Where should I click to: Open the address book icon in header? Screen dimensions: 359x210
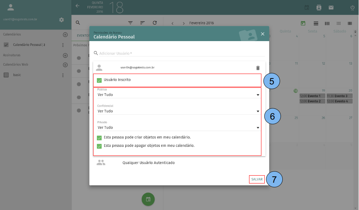(319, 7)
